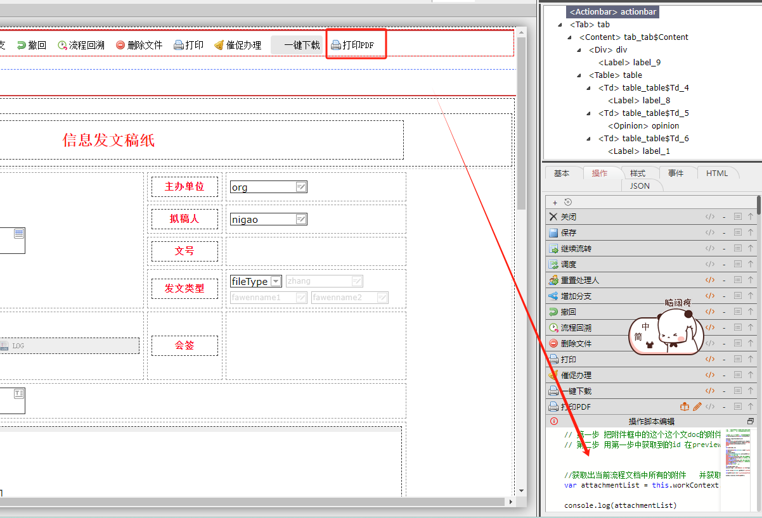The width and height of the screenshot is (762, 518).
Task: Click the red info icon beside 操作脚本编辑
Action: (554, 421)
